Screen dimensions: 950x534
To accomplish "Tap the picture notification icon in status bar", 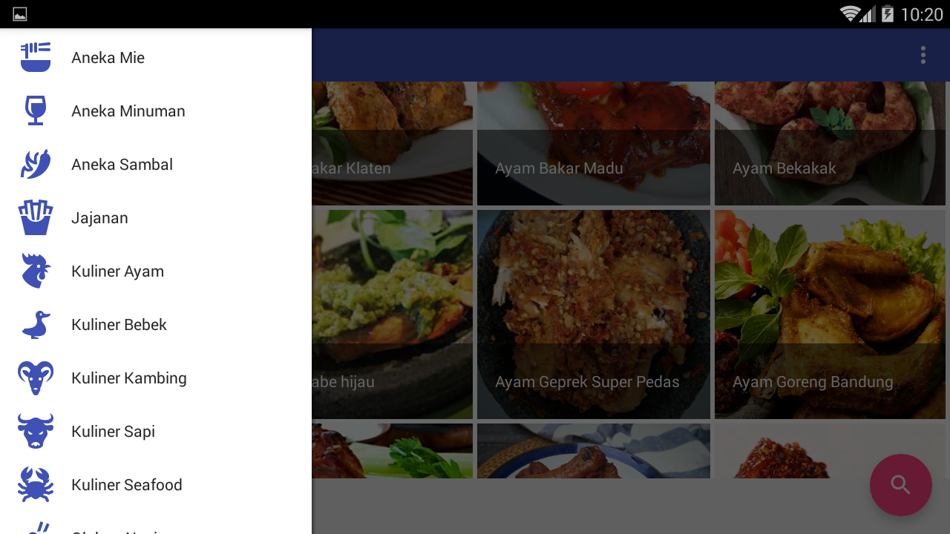I will point(20,14).
